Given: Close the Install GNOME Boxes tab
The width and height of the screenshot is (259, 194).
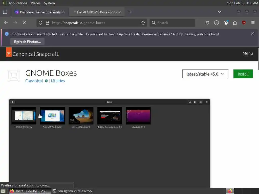Looking at the screenshot, I should tap(120, 12).
